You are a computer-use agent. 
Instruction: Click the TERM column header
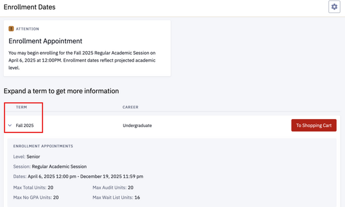[21, 107]
